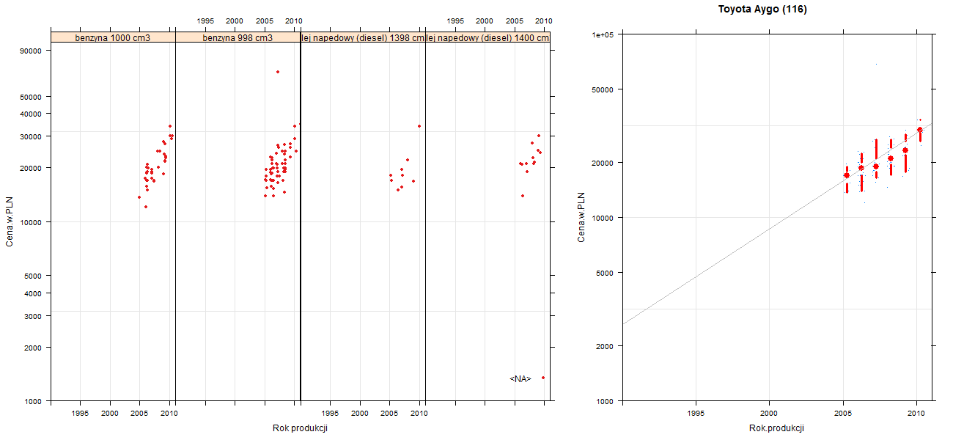This screenshot has width=953, height=440.
Task: Click the large 2010 median dot in the Toyota Aygo plot
Action: [920, 130]
